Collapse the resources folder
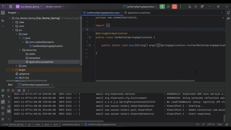 20,50
